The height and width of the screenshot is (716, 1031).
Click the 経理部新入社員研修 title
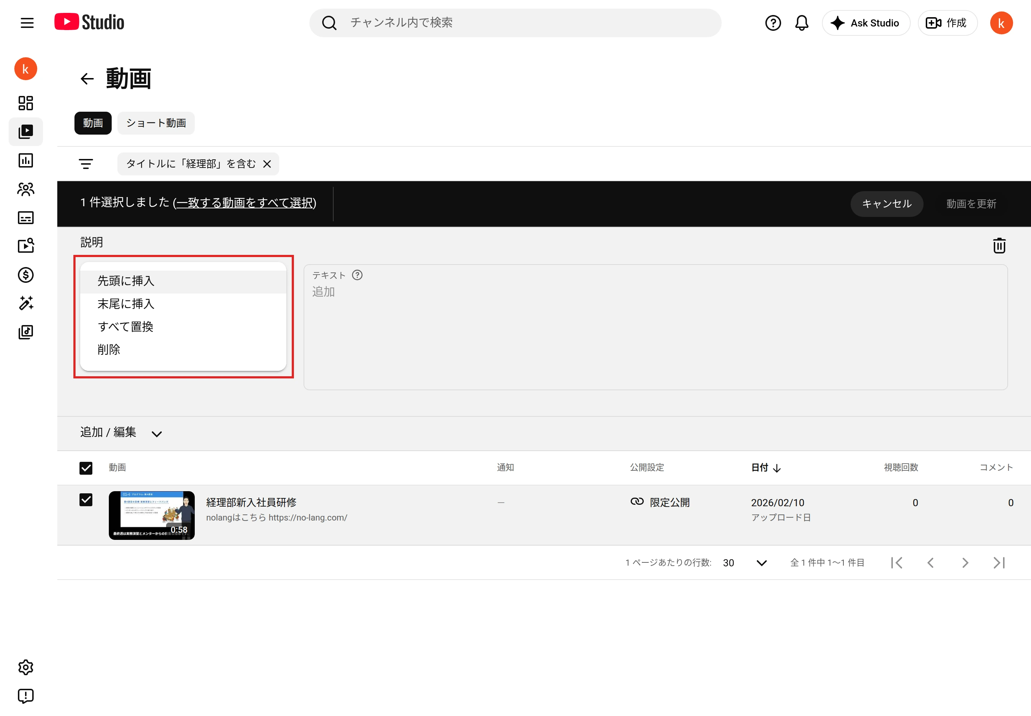251,502
